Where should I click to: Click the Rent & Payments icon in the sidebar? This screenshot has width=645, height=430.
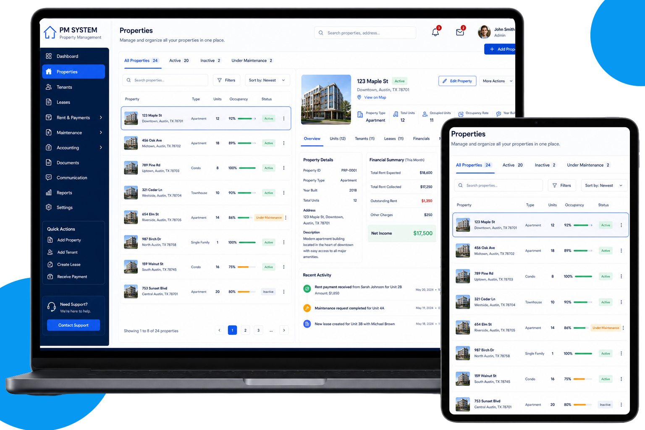(49, 118)
